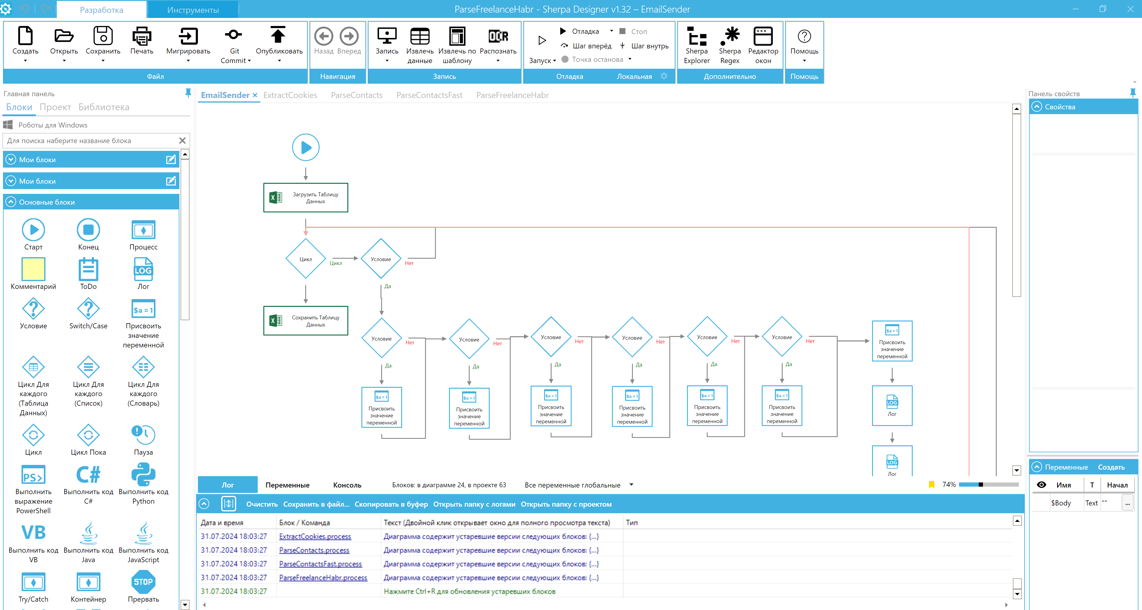Click Скопировать в буфер button

pyautogui.click(x=391, y=504)
